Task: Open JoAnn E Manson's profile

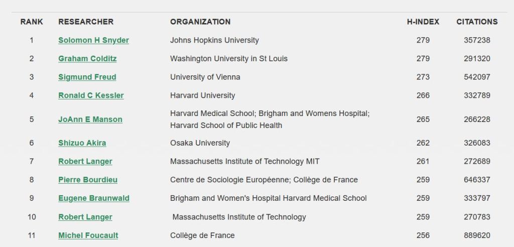Action: pyautogui.click(x=90, y=119)
